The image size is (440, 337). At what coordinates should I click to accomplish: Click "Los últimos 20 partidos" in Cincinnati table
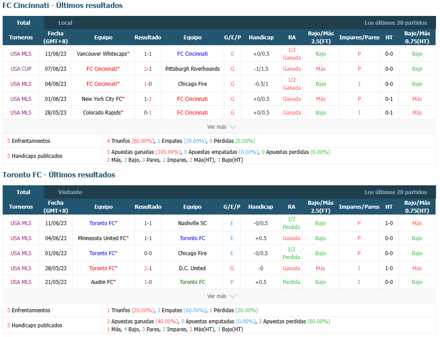[396, 23]
